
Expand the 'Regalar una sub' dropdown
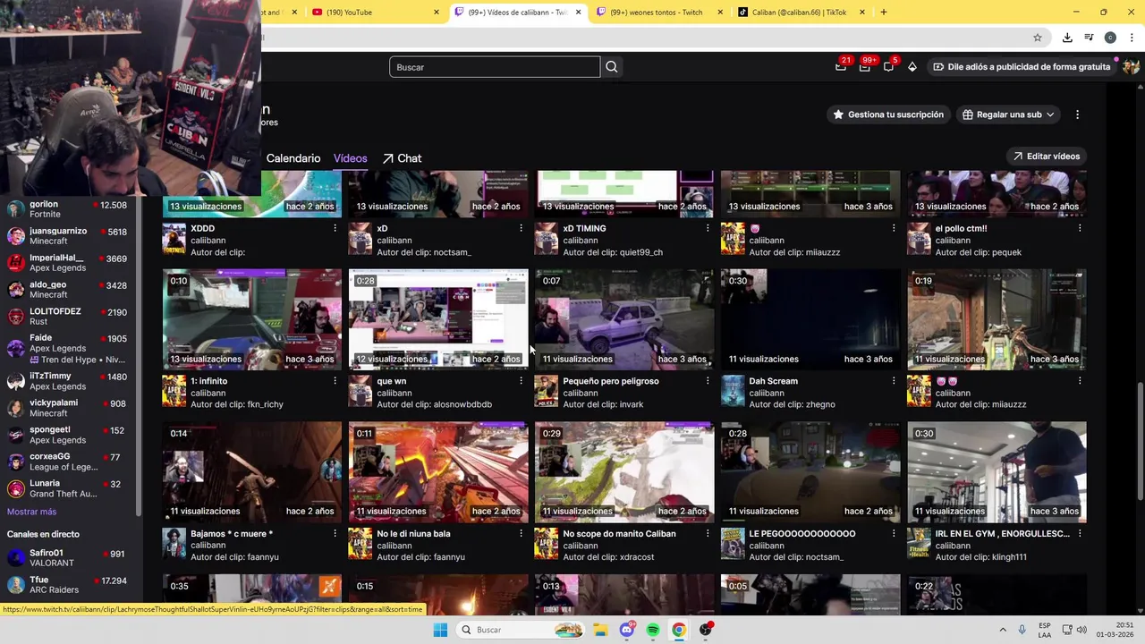click(x=1009, y=114)
